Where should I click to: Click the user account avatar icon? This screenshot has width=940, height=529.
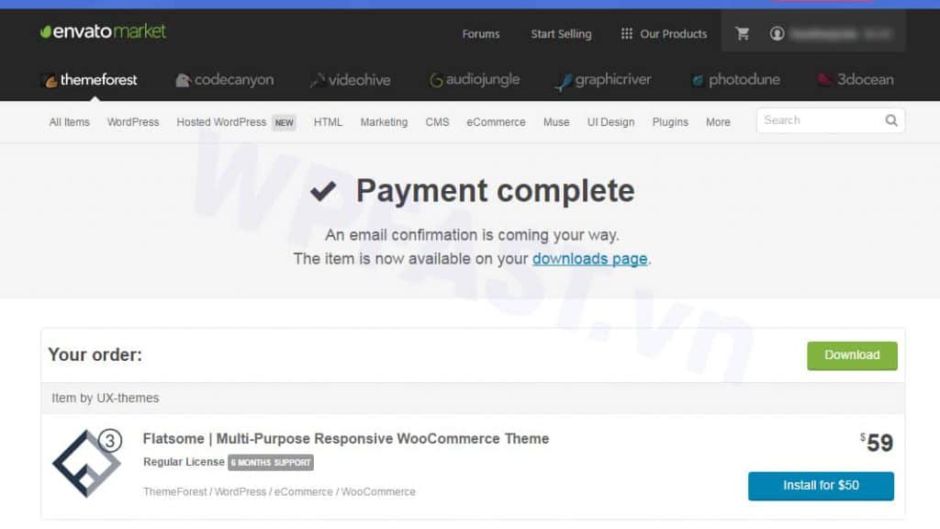click(x=777, y=34)
